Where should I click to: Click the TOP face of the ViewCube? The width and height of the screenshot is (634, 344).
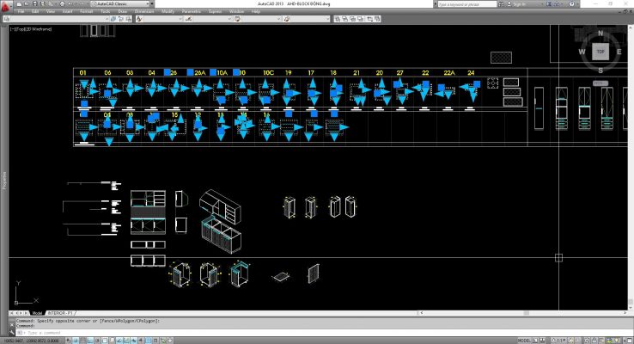[601, 51]
